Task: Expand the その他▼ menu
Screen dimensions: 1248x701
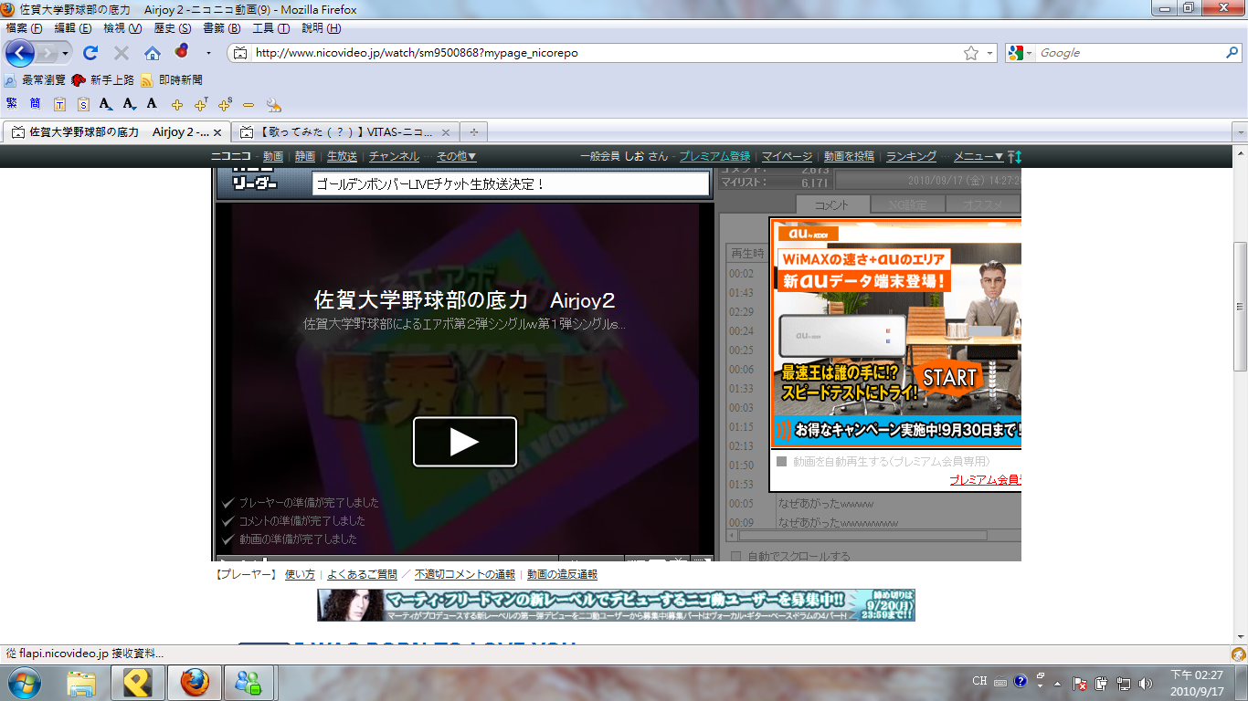Action: (x=457, y=157)
